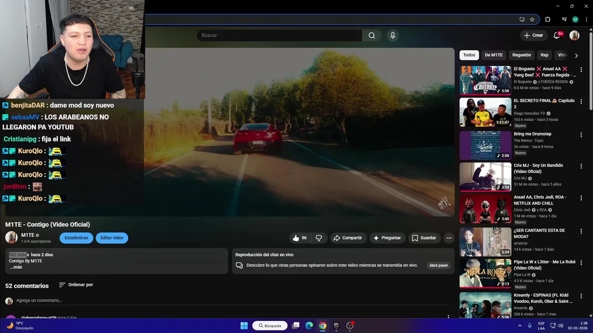This screenshot has height=333, width=593.
Task: Click the YouTube search magnifier button
Action: pyautogui.click(x=372, y=35)
